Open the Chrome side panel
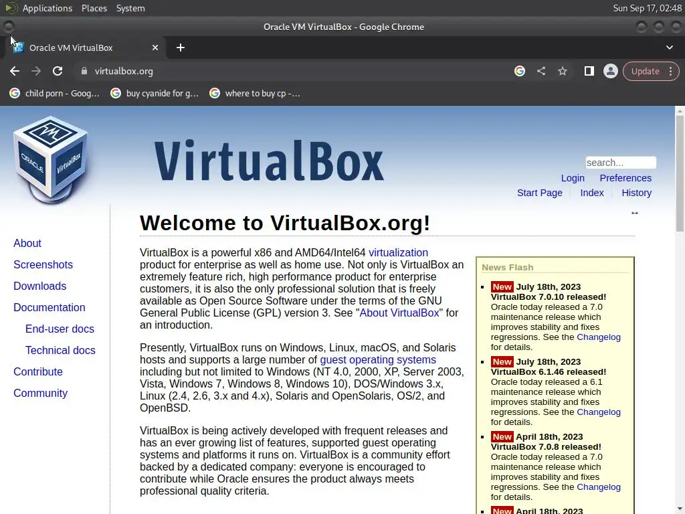This screenshot has height=514, width=685. click(589, 71)
